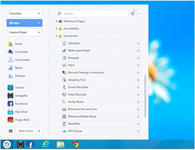Expand the Windows 8 Apps group
195x150 pixels.
coord(57,21)
